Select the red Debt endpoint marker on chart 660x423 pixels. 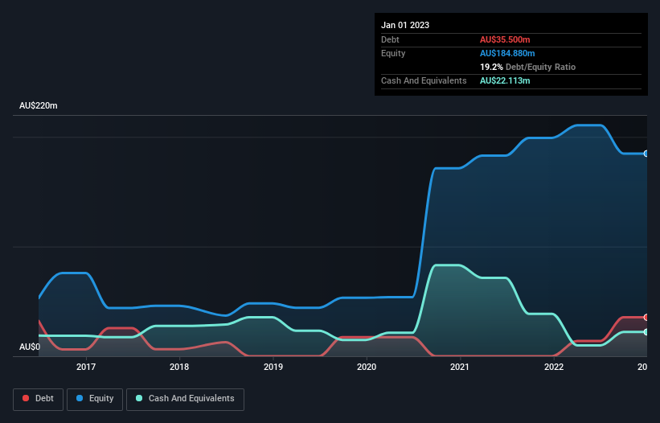[646, 318]
